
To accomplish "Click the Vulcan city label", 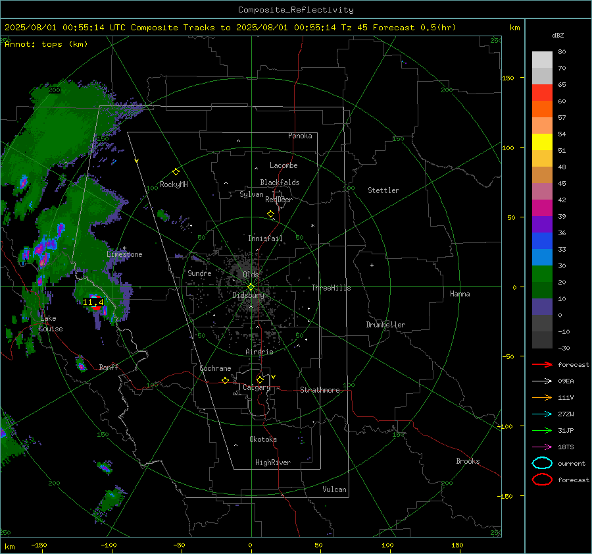I will 335,489.
